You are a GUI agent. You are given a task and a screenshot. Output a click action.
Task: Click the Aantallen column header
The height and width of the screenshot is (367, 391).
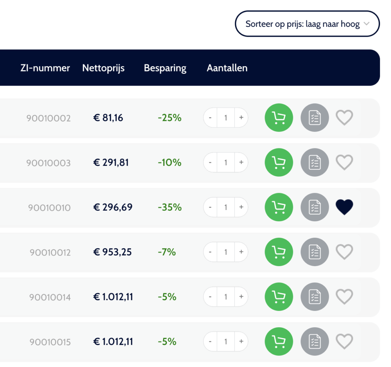click(227, 68)
